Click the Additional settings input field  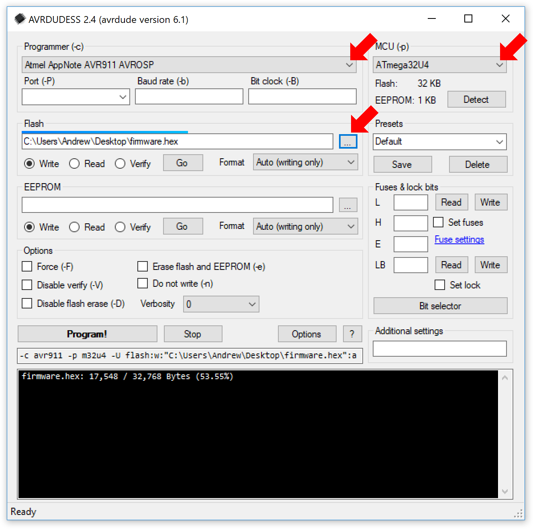click(x=440, y=349)
